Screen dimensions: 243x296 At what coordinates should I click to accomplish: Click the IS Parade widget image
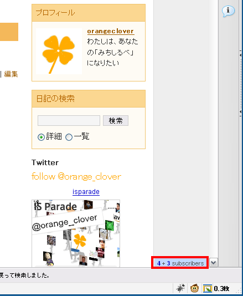coord(76,233)
